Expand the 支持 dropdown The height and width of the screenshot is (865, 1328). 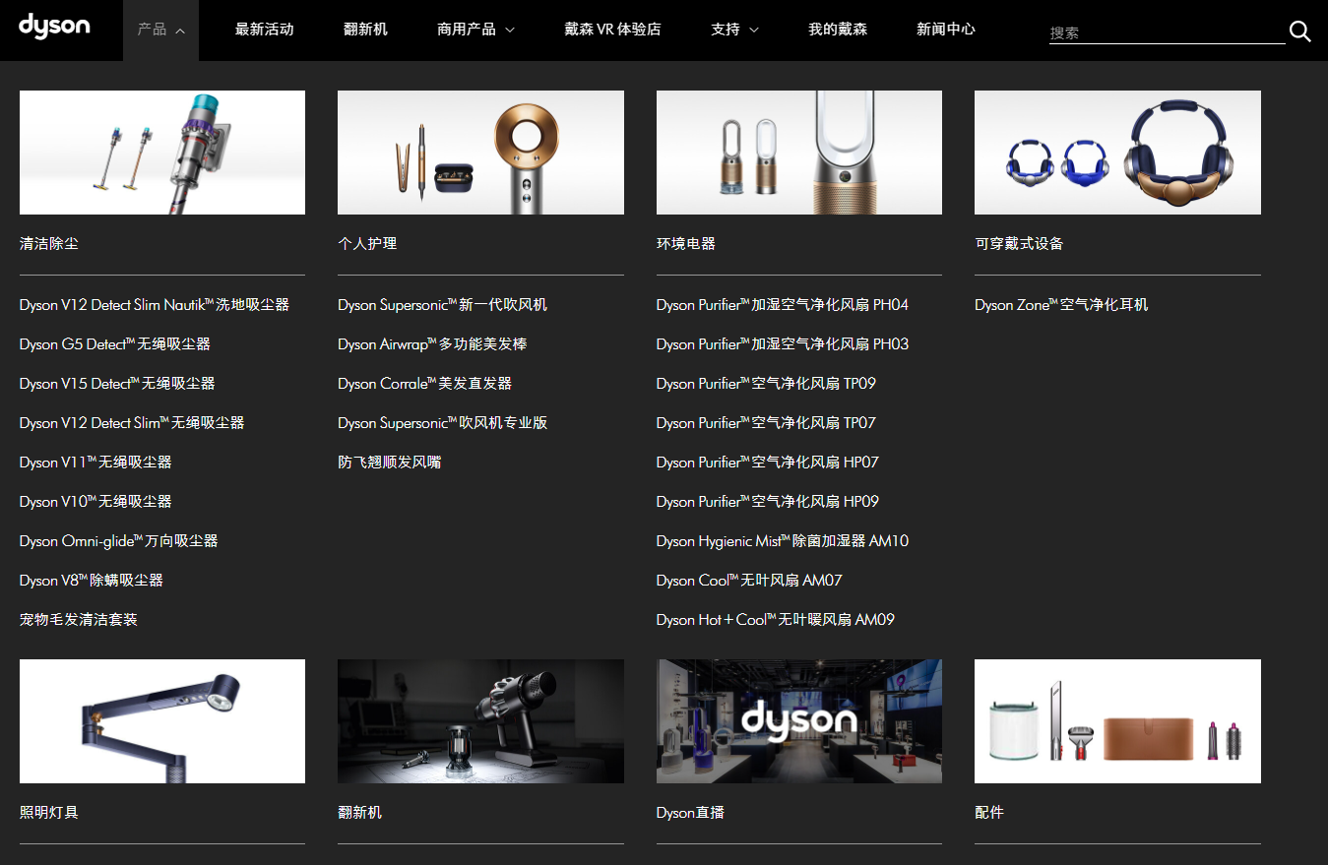coord(734,30)
